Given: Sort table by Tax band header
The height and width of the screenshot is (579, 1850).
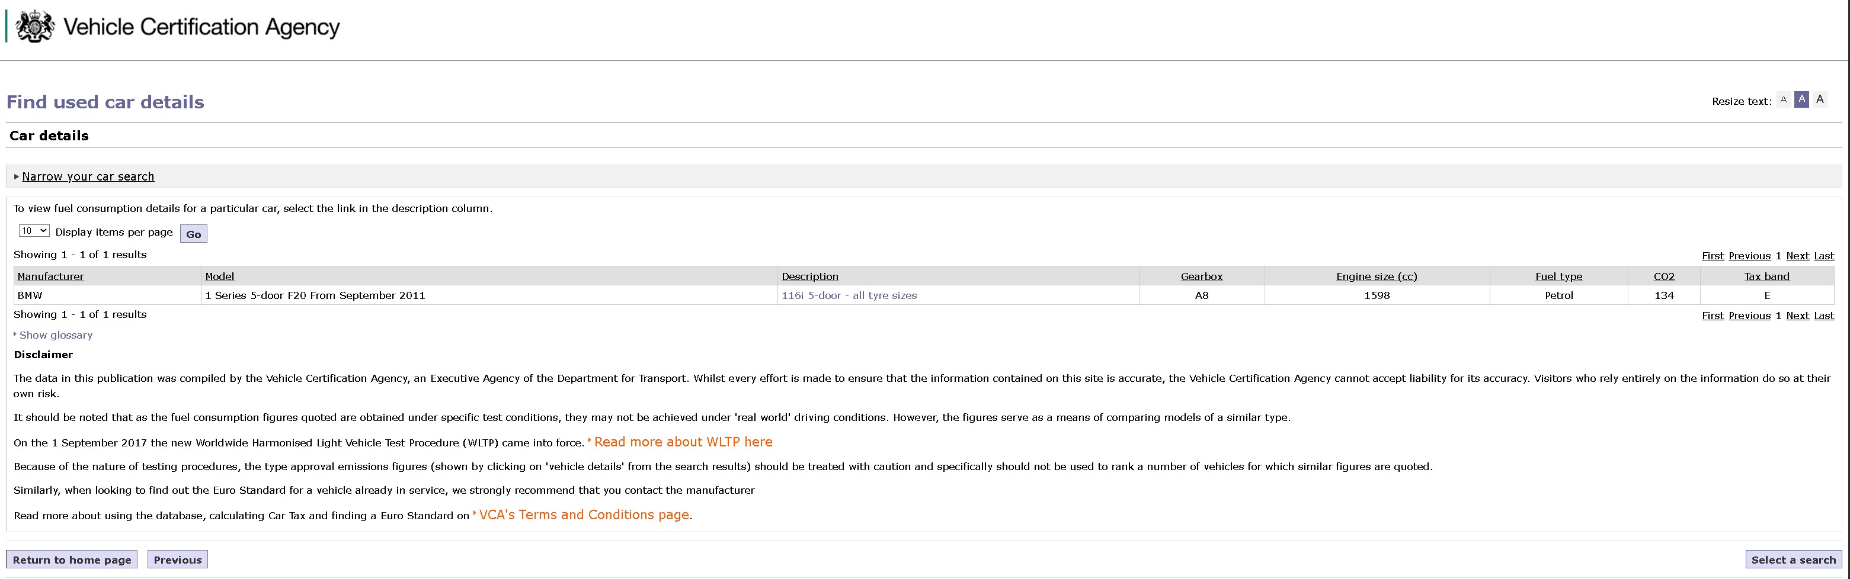Looking at the screenshot, I should [1766, 276].
